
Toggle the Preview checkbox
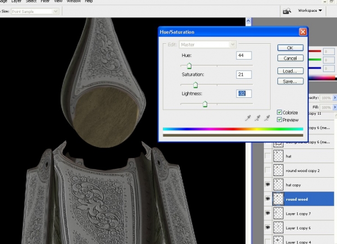coord(279,120)
